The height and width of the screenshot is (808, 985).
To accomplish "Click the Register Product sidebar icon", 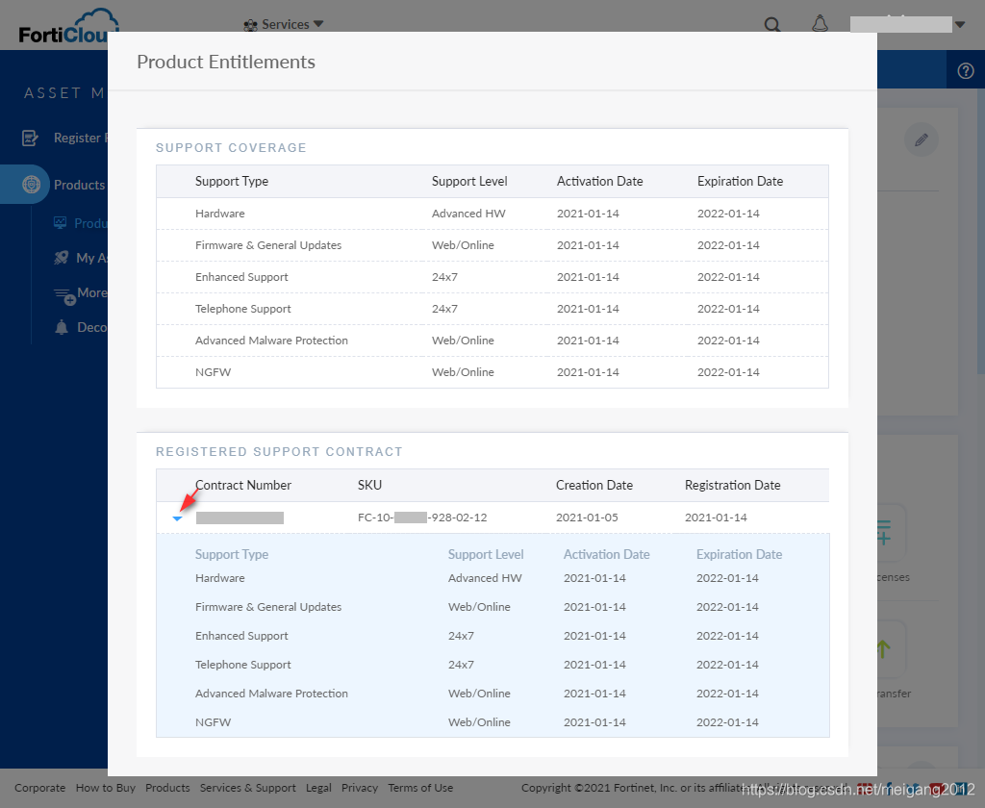I will point(30,138).
